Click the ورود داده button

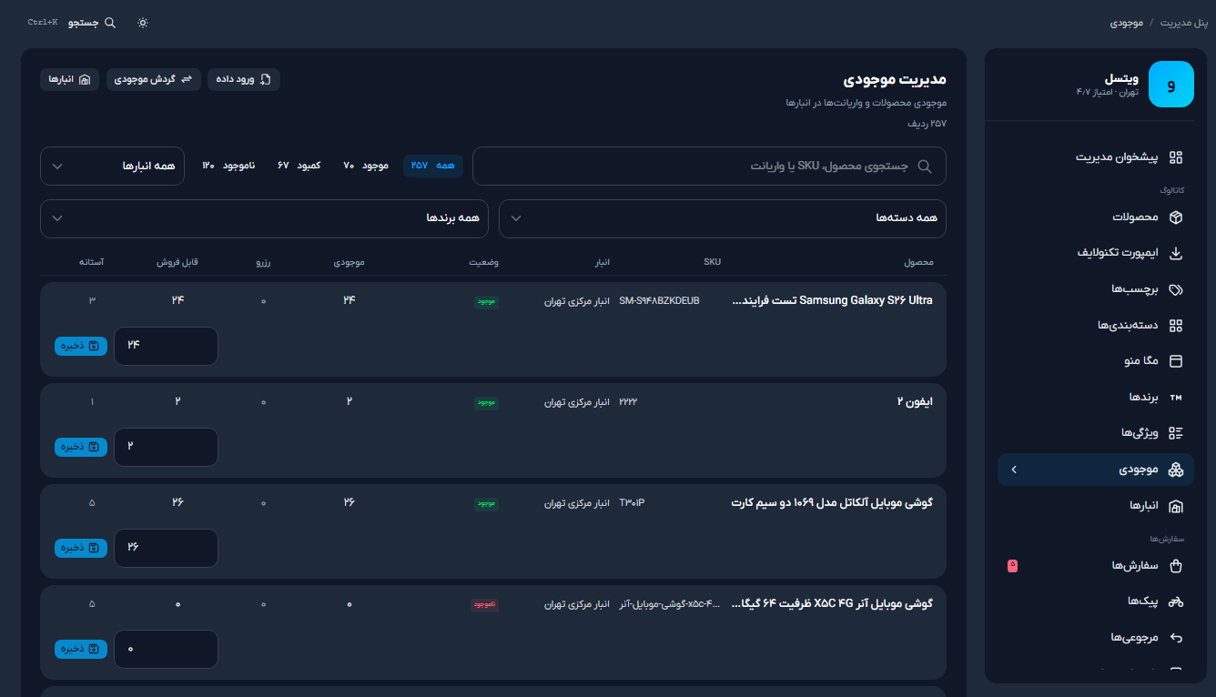(x=244, y=80)
